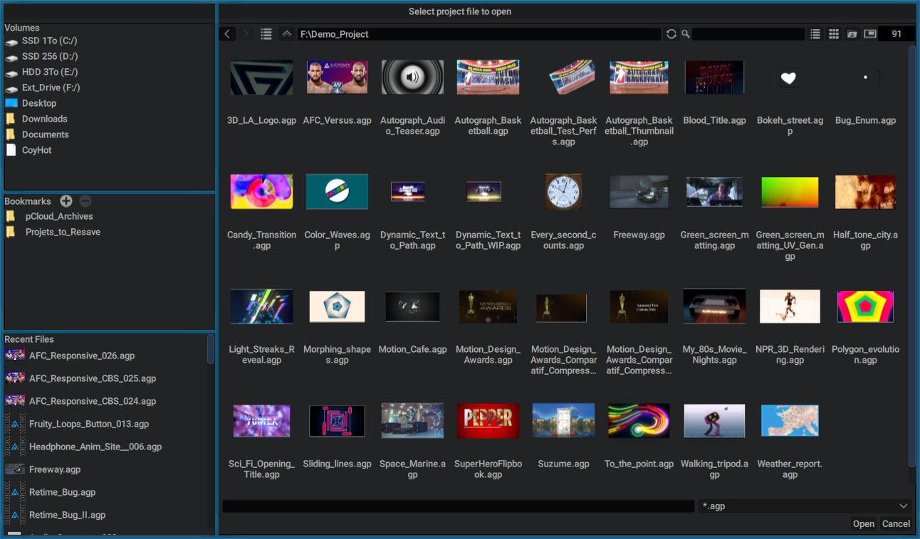Add a new bookmark with the plus icon
Viewport: 920px width, 539px height.
click(66, 201)
